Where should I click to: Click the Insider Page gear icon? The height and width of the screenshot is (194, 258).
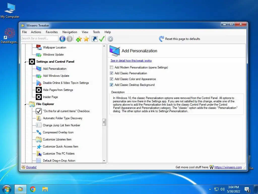[39, 97]
